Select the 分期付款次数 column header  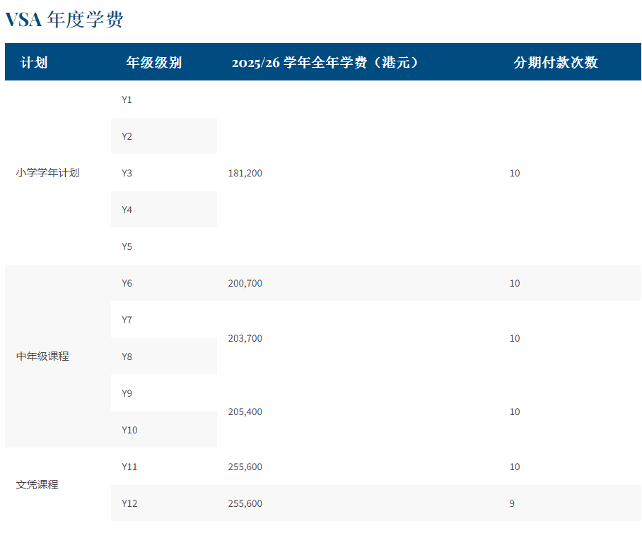coord(555,62)
